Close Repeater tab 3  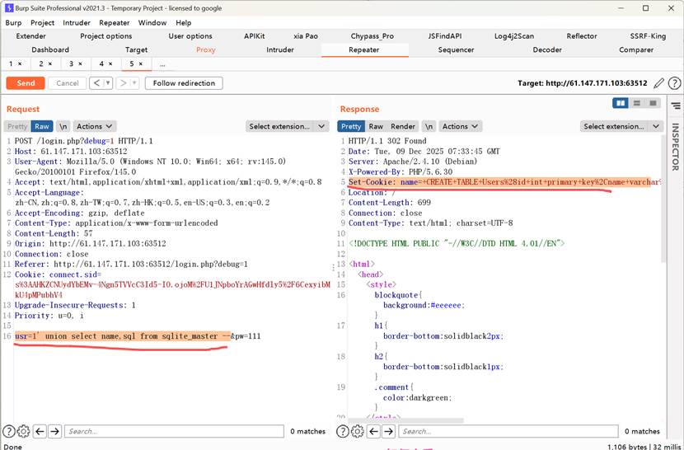pyautogui.click(x=80, y=63)
